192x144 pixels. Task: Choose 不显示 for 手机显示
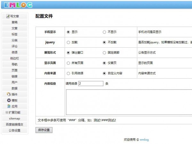pos(104,32)
